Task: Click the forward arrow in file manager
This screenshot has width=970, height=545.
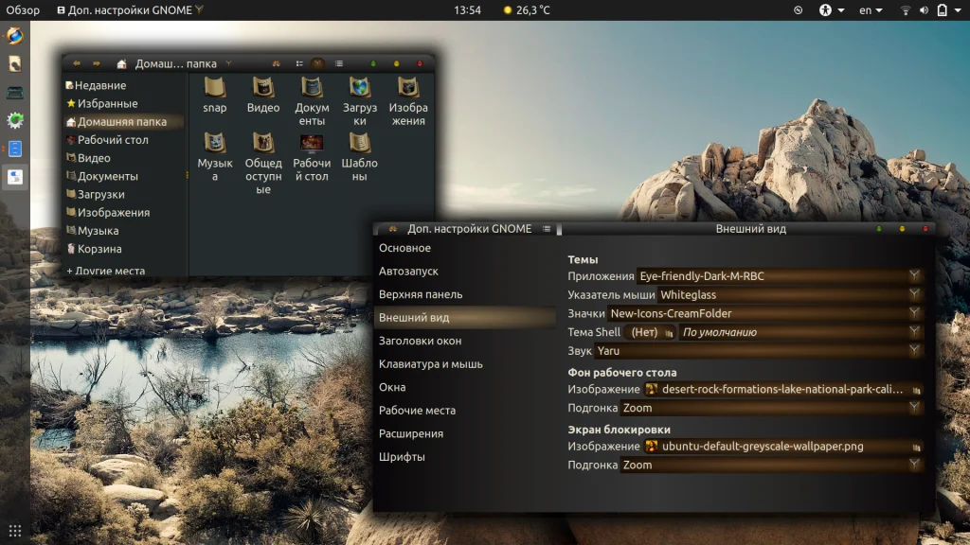Action: click(x=97, y=63)
